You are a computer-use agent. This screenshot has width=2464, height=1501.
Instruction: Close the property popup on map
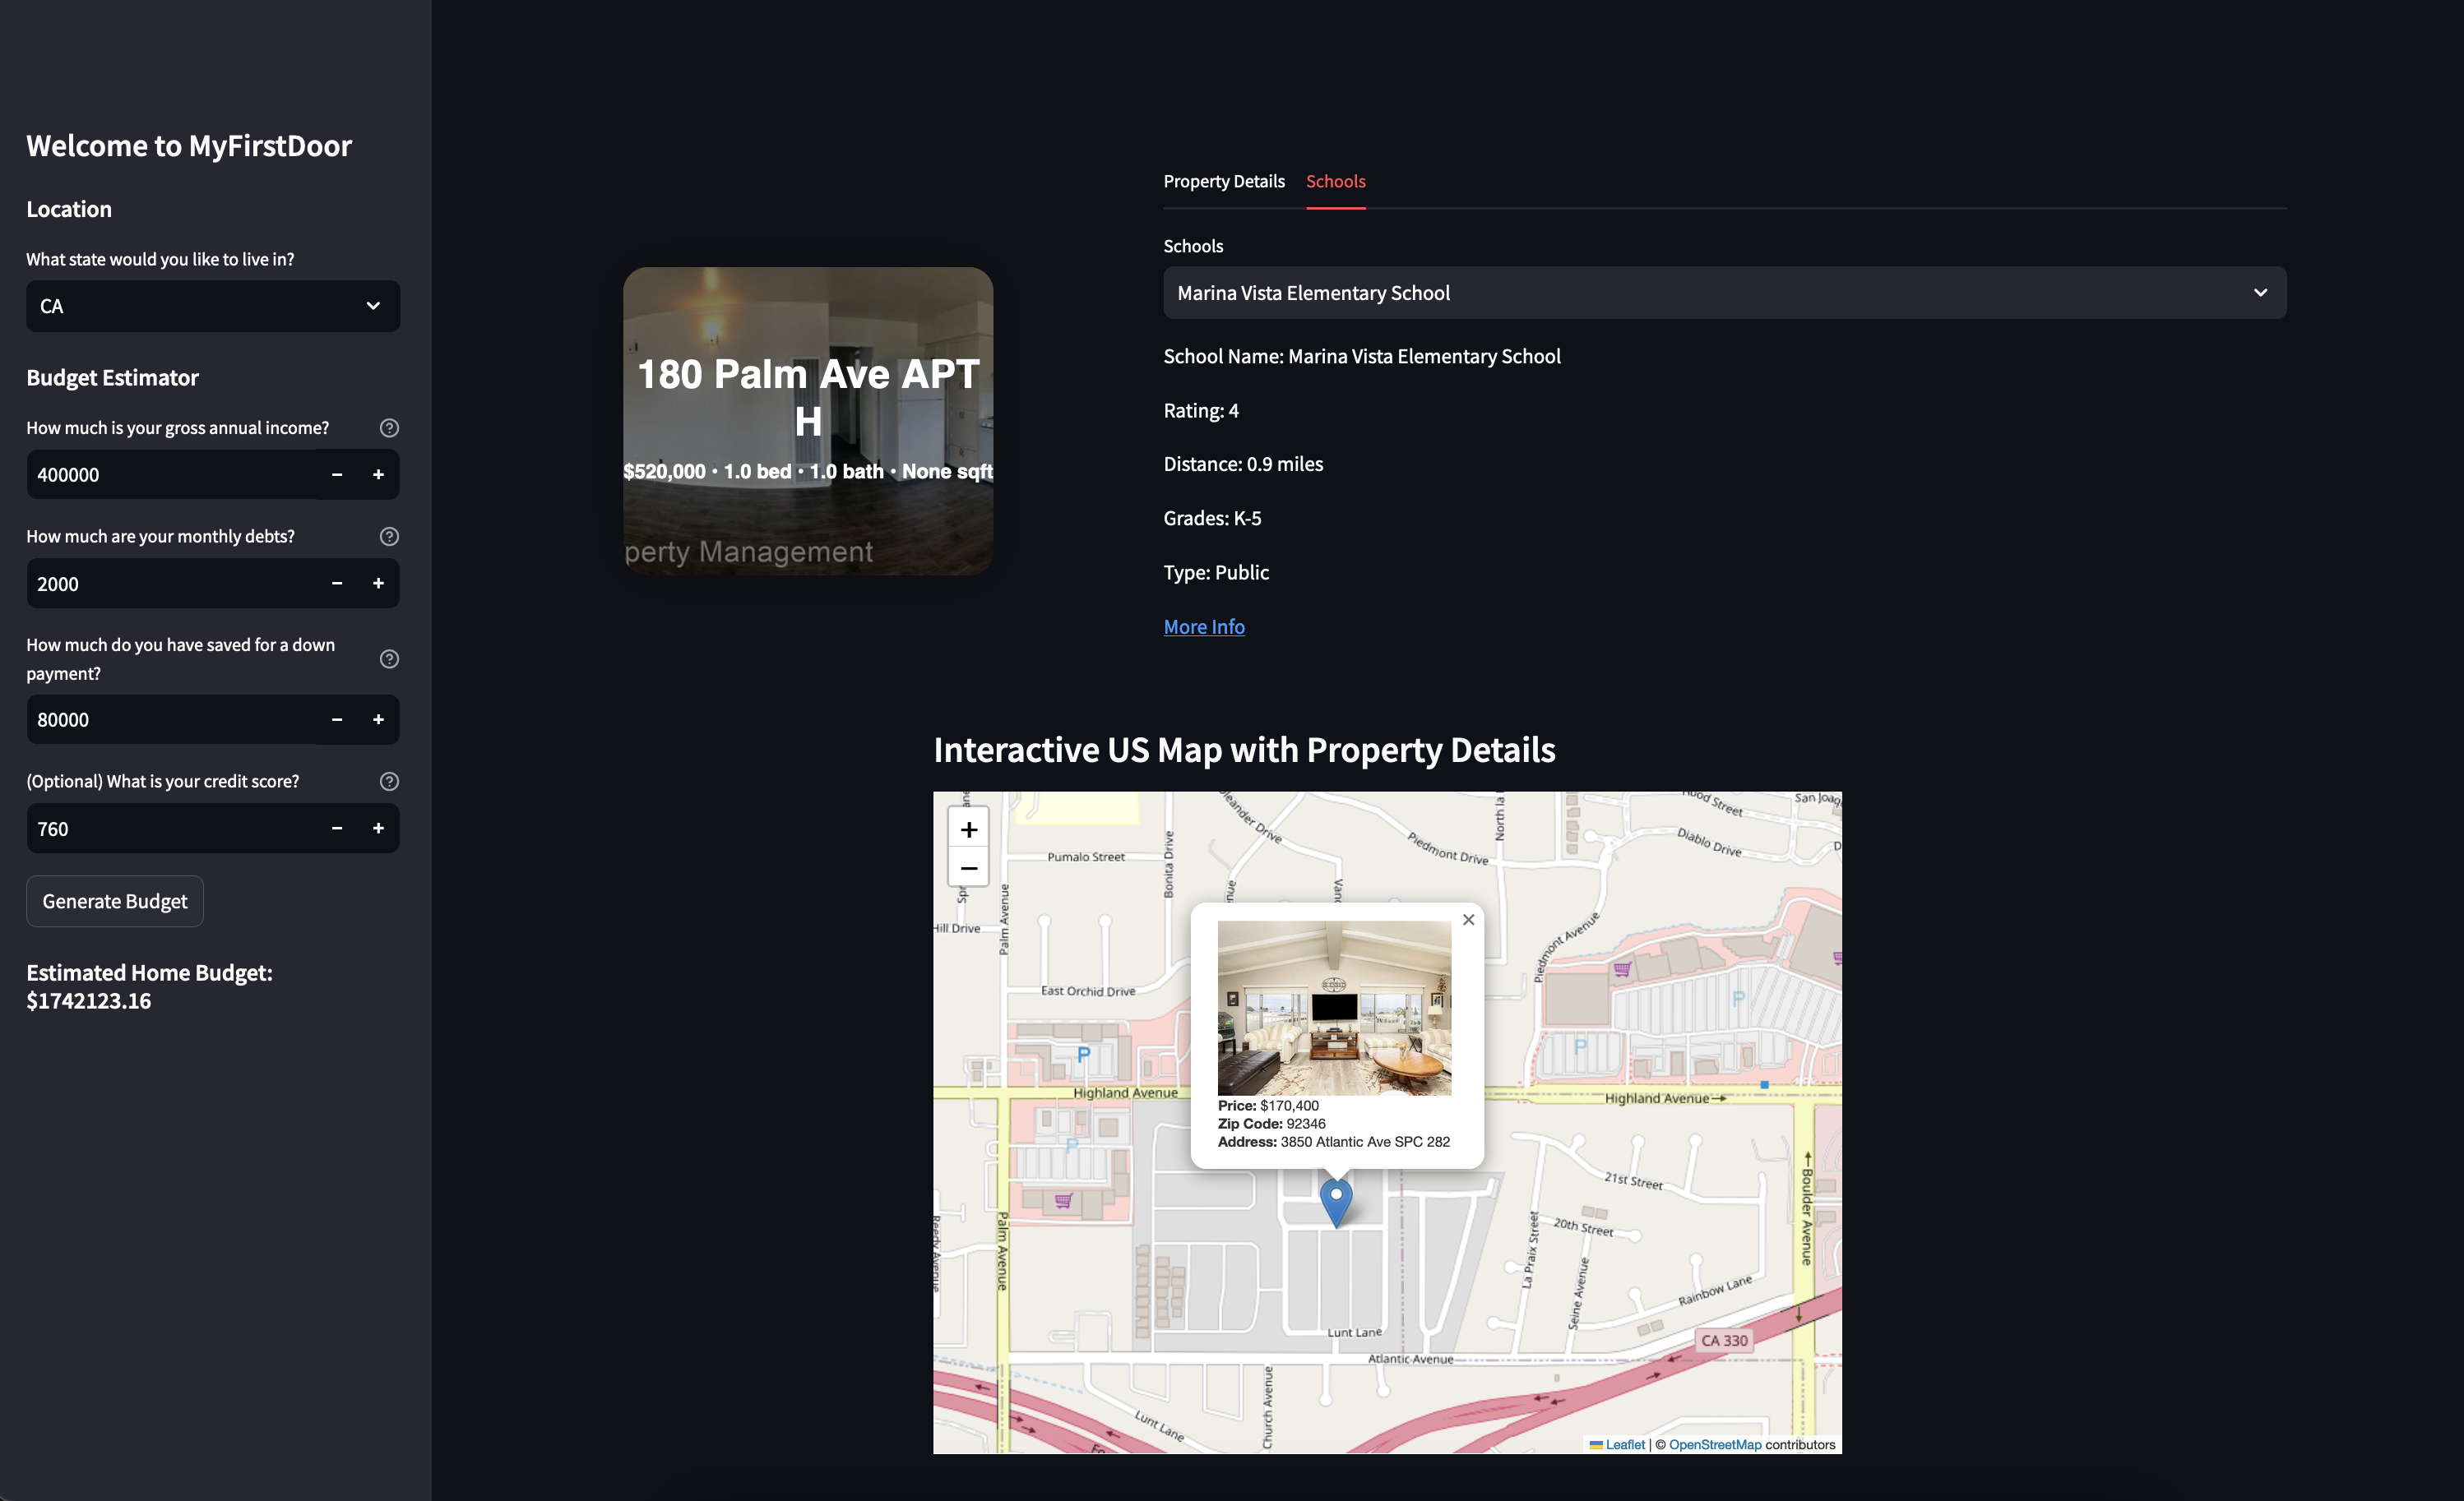[1468, 919]
